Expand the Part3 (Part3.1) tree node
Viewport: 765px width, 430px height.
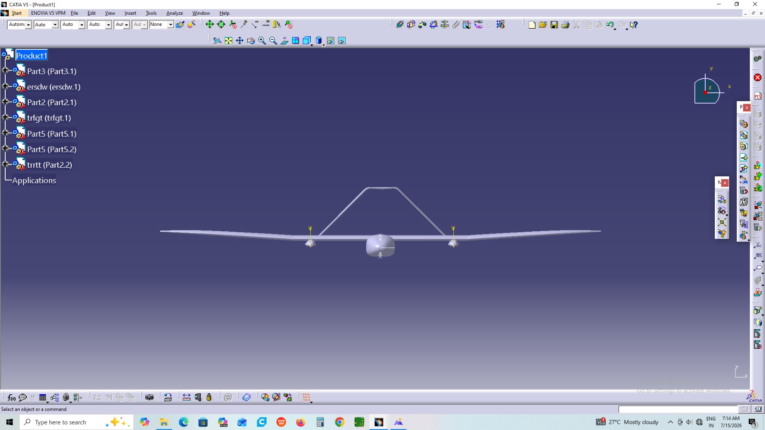pyautogui.click(x=5, y=71)
